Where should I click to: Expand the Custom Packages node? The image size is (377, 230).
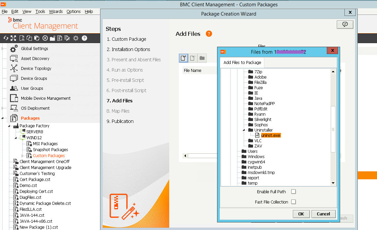coord(23,156)
